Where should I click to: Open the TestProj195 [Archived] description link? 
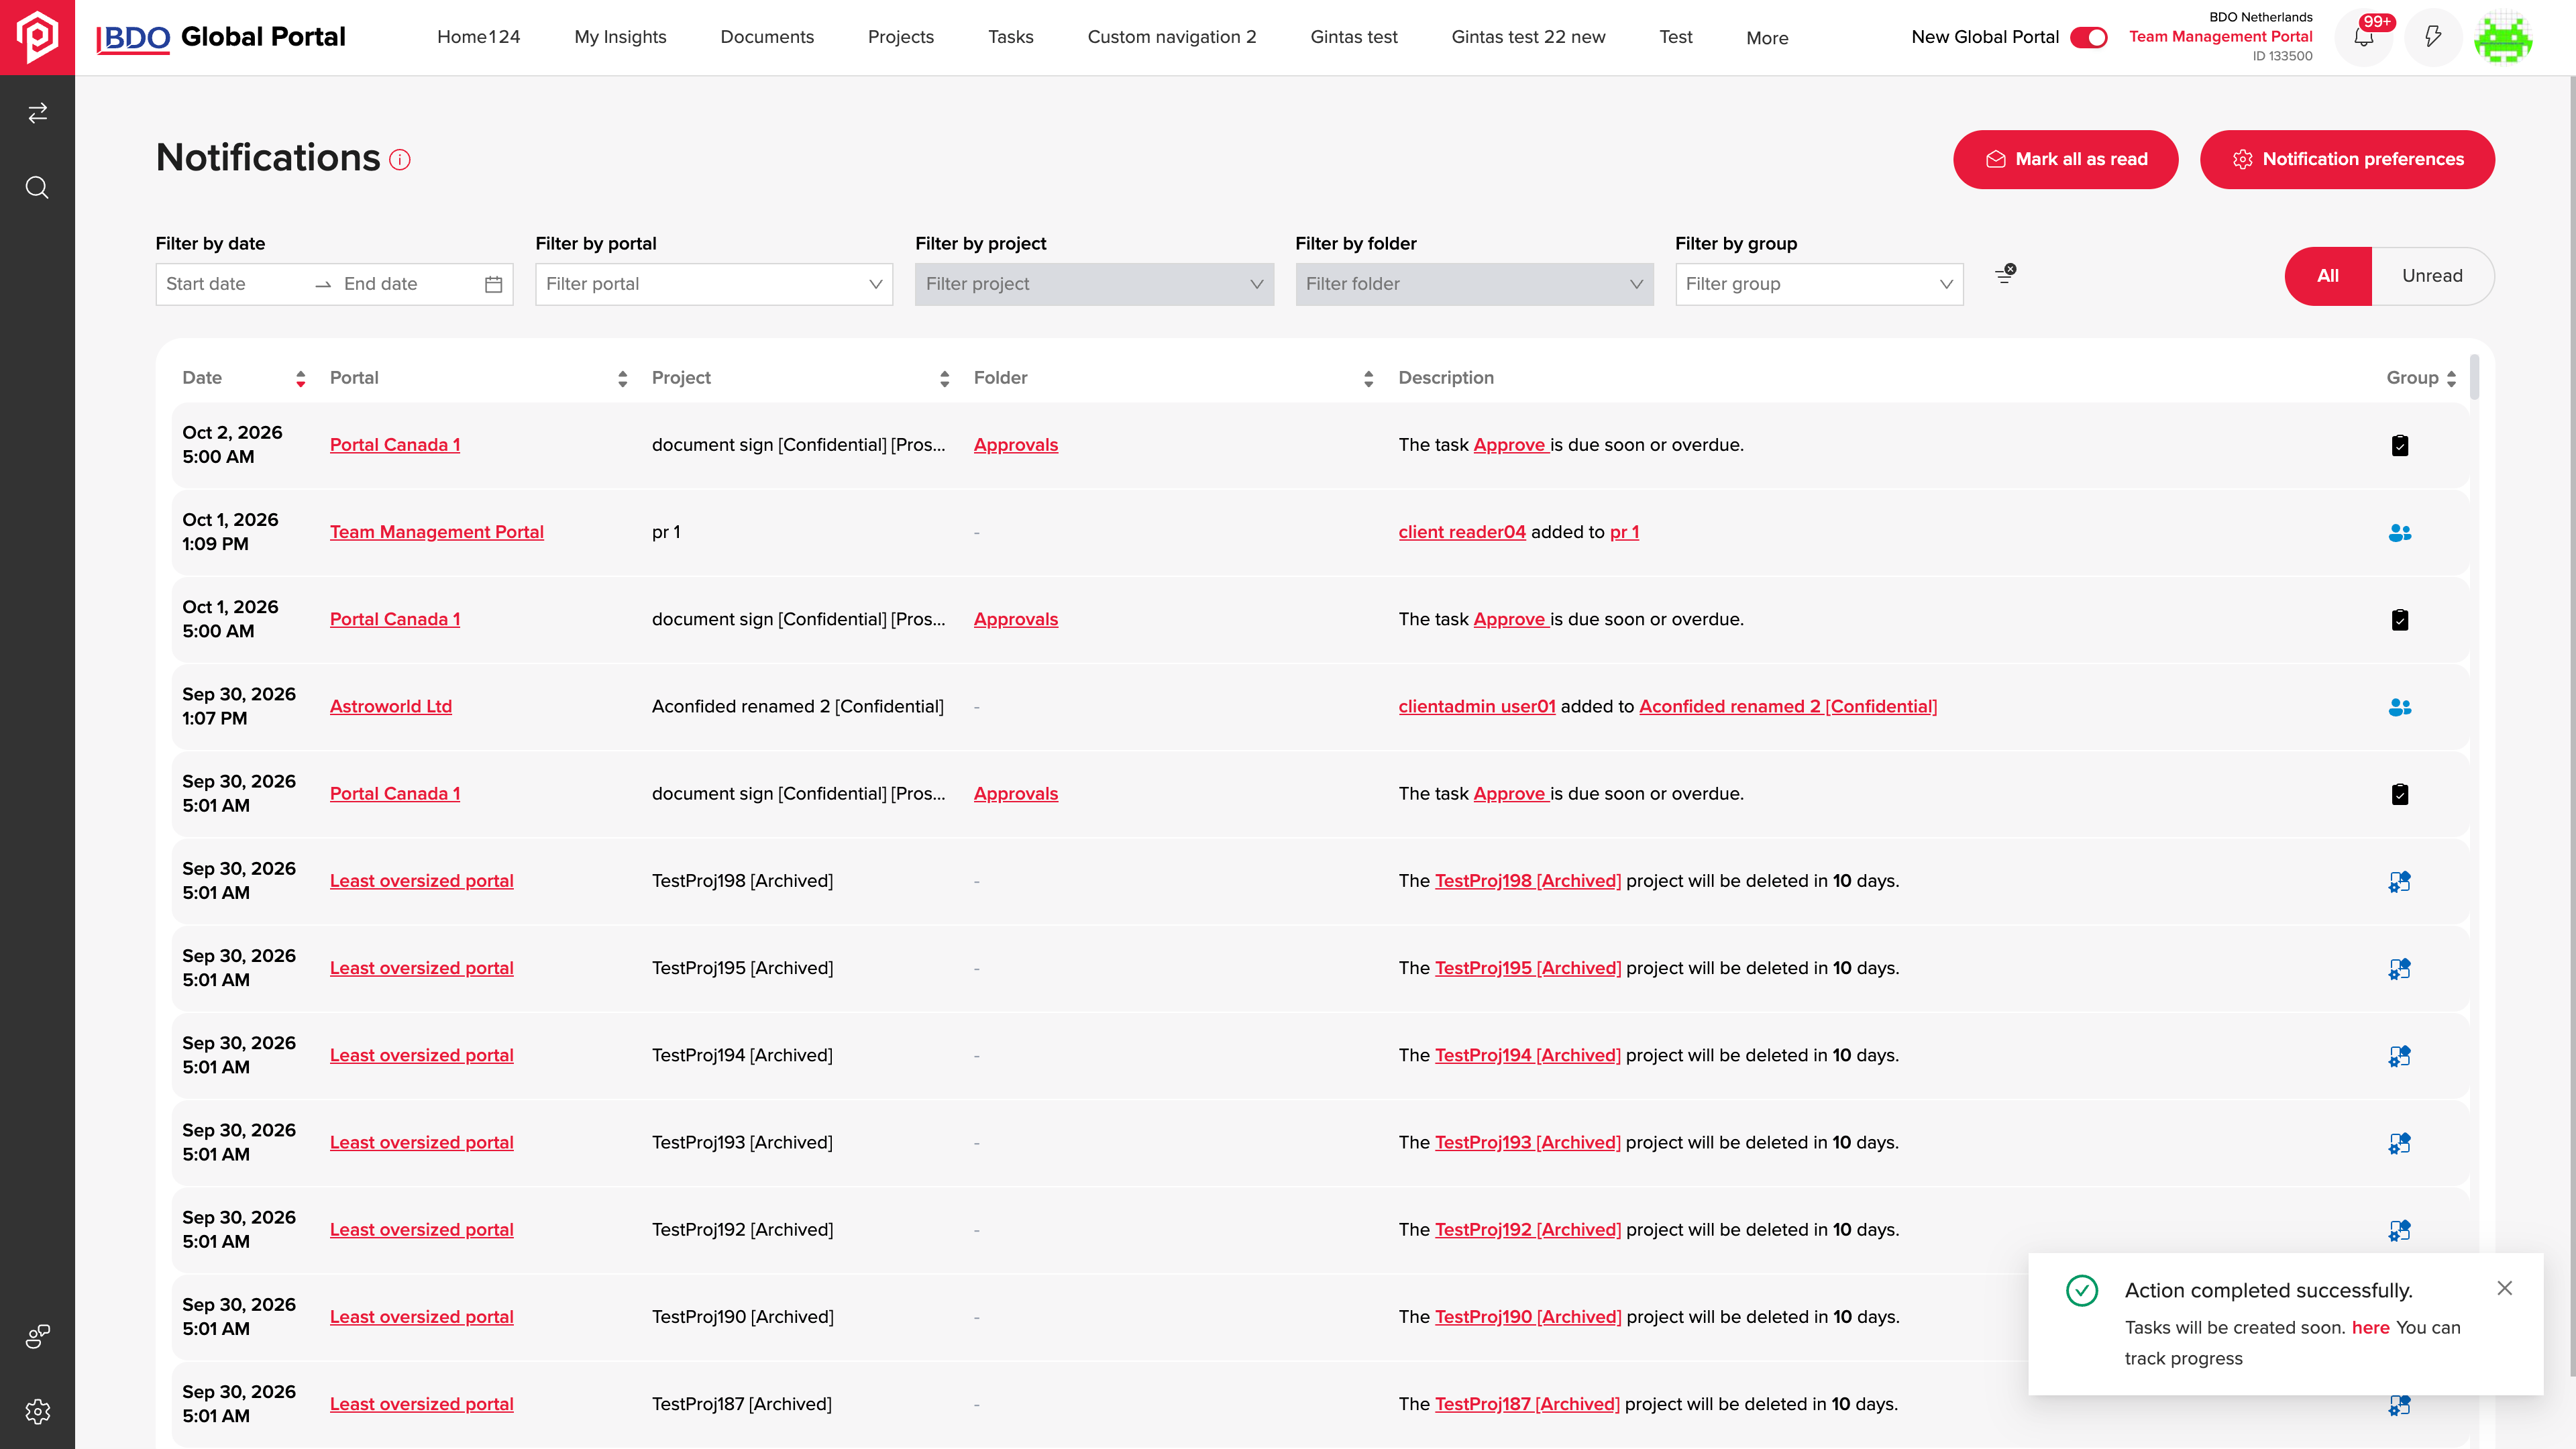pyautogui.click(x=1527, y=968)
